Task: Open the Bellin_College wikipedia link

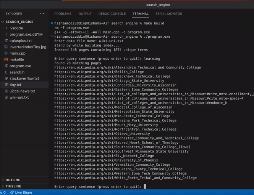Action: 99,72
